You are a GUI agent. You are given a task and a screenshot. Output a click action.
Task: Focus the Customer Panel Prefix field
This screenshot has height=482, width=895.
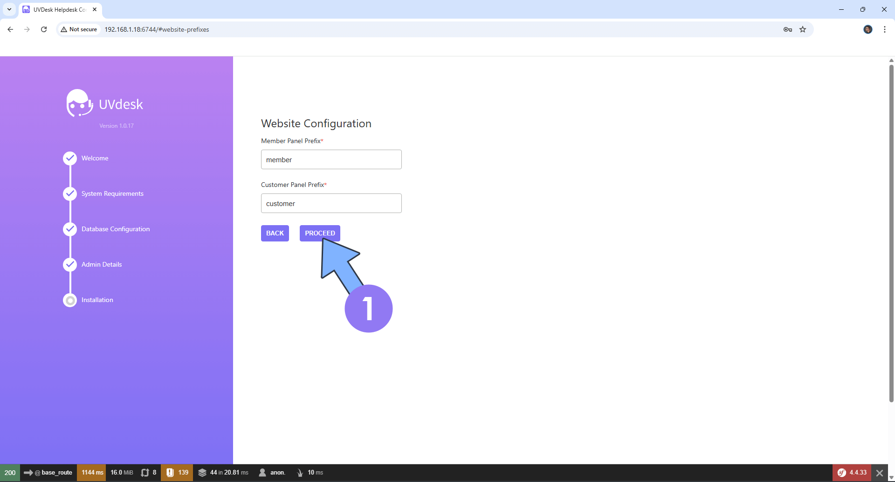click(x=331, y=203)
